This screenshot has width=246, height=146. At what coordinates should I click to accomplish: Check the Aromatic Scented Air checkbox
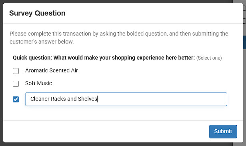tap(16, 71)
